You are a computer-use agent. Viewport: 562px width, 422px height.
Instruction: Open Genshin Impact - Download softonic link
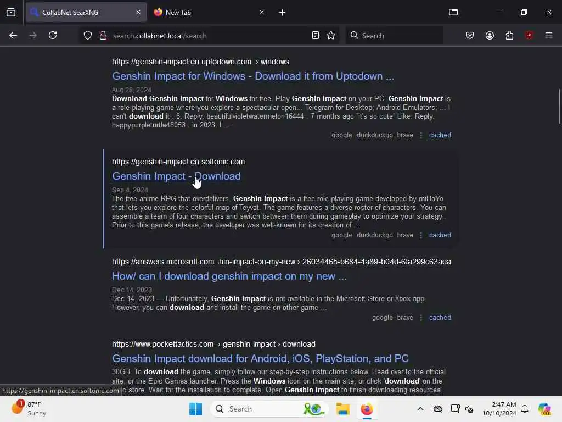(x=176, y=176)
